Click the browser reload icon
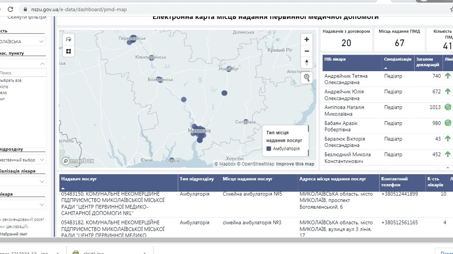The image size is (453, 254). [x=10, y=9]
